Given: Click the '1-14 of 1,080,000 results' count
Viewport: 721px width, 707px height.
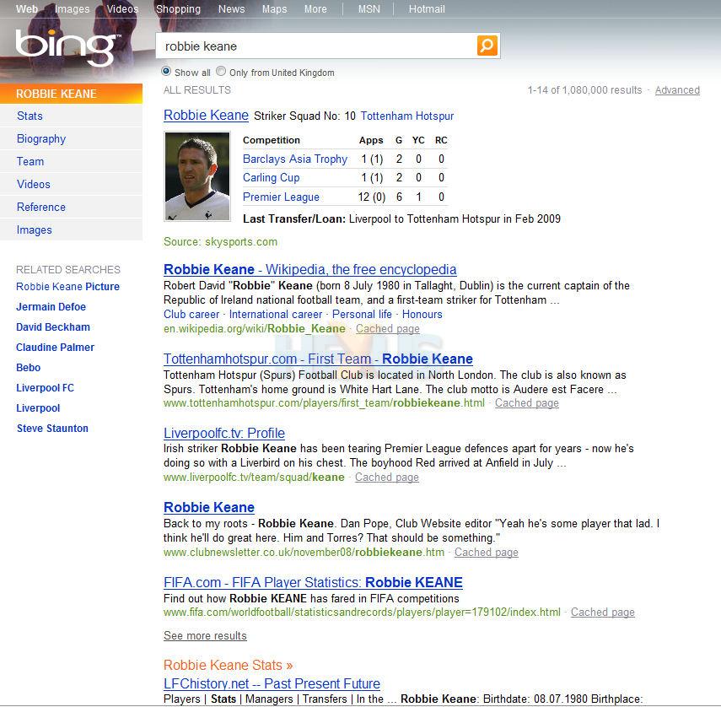Looking at the screenshot, I should click(584, 90).
